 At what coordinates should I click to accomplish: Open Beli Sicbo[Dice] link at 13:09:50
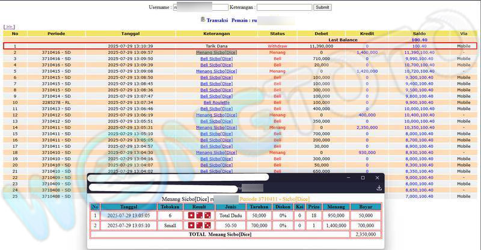(216, 59)
